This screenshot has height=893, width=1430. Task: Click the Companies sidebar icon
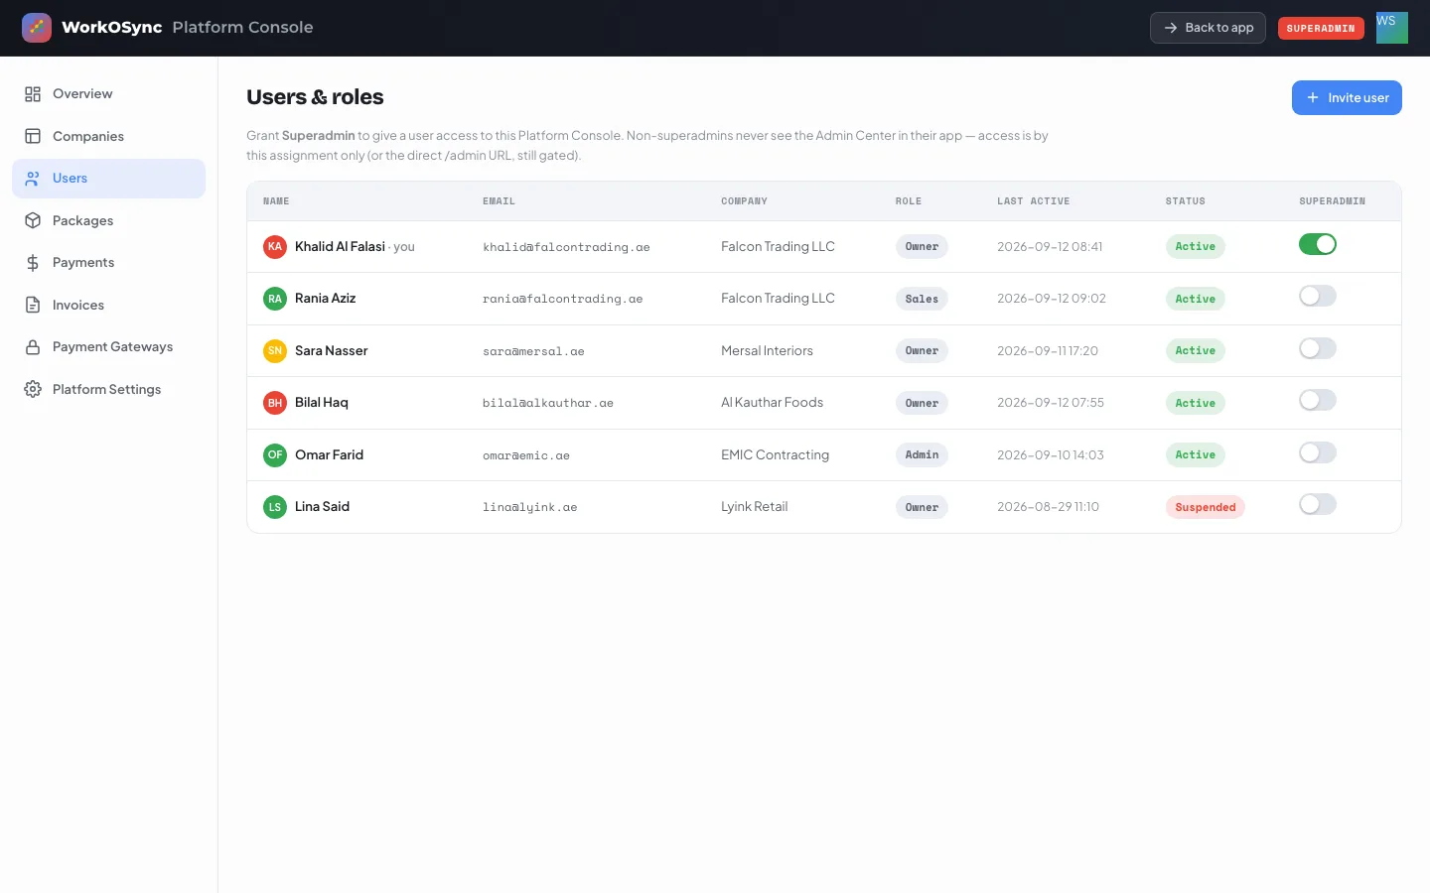click(33, 136)
